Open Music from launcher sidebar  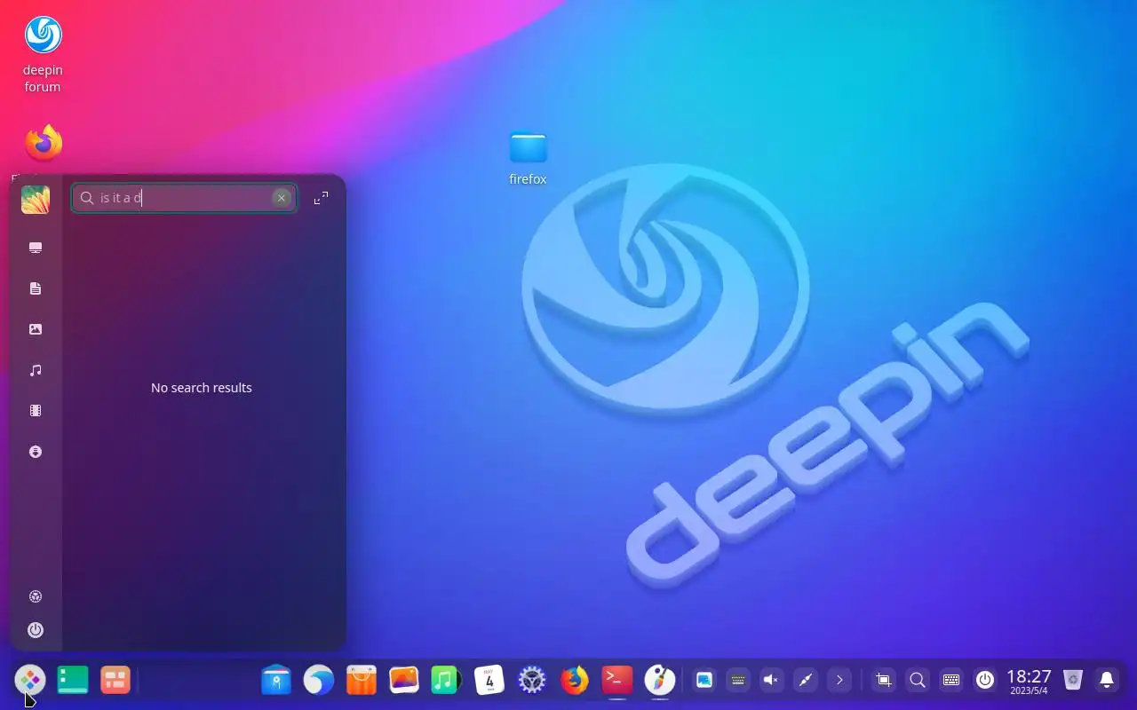click(x=36, y=370)
